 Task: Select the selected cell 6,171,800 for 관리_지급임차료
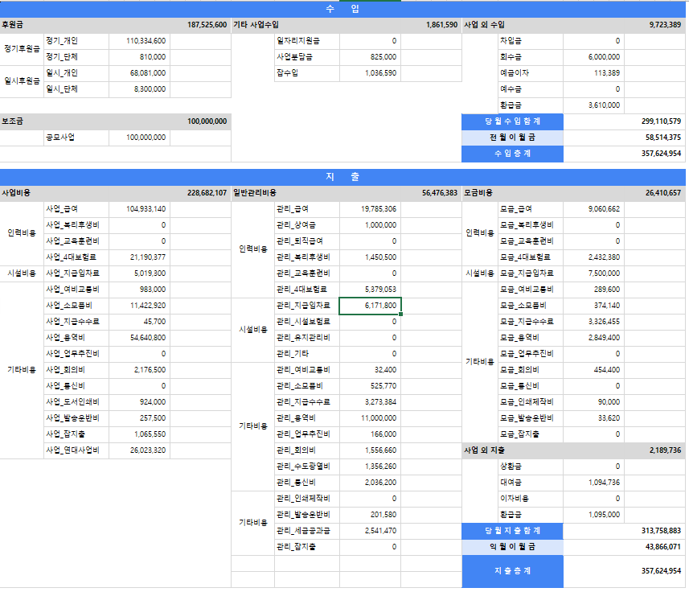tap(370, 306)
